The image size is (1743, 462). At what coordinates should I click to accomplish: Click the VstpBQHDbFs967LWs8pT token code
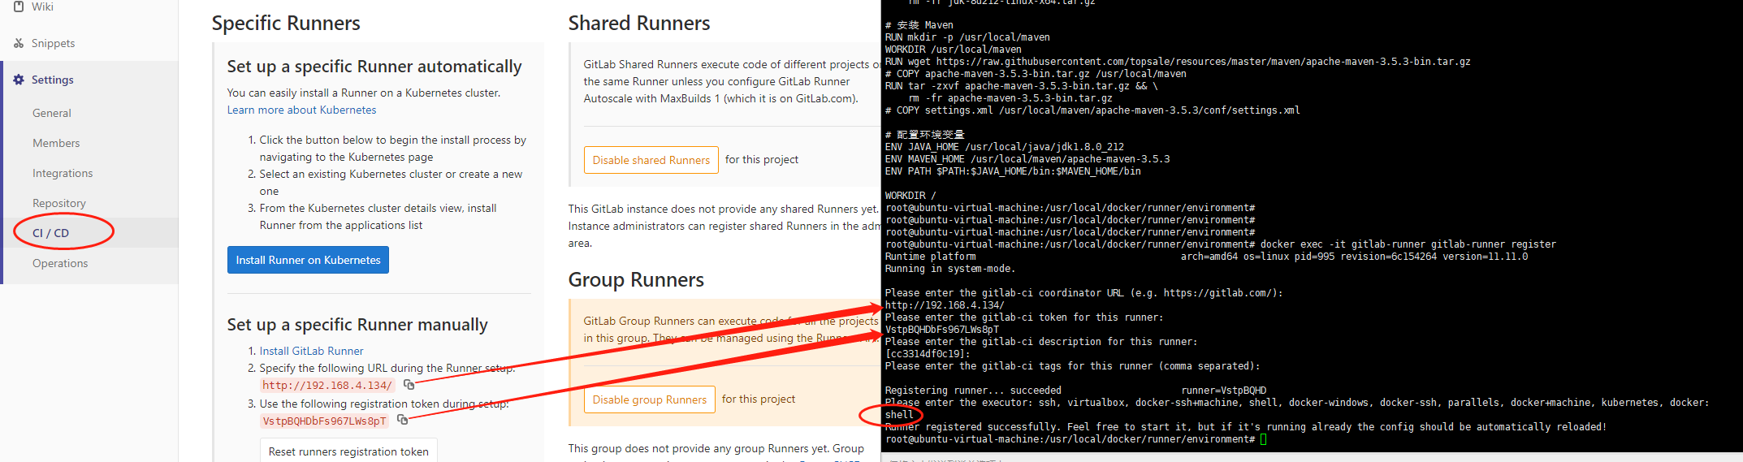325,421
